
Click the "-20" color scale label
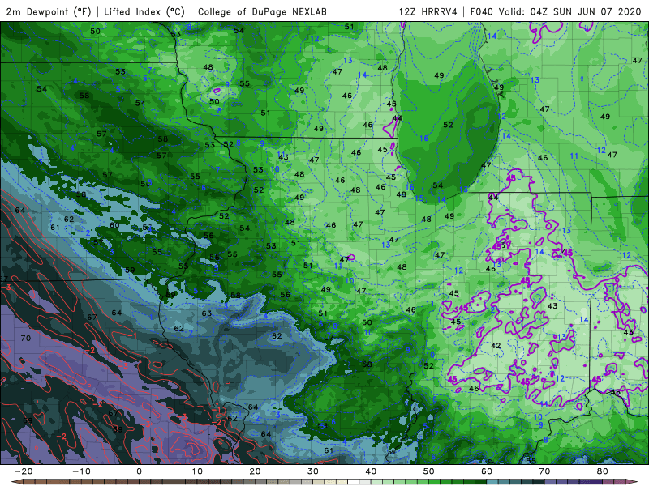[x=24, y=471]
